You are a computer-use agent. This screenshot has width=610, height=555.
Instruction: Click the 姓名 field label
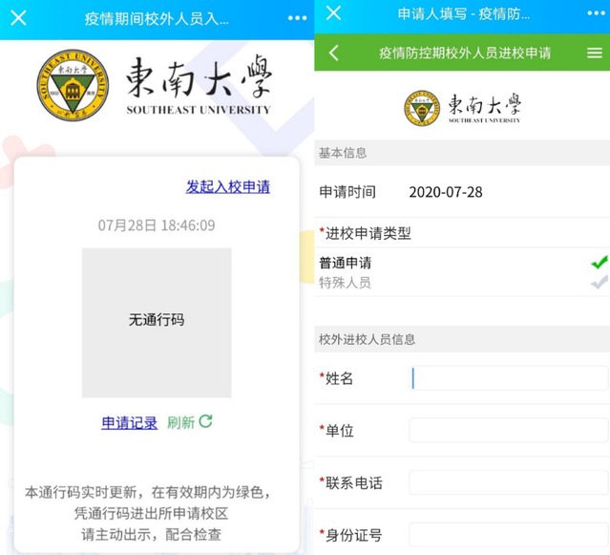click(339, 378)
